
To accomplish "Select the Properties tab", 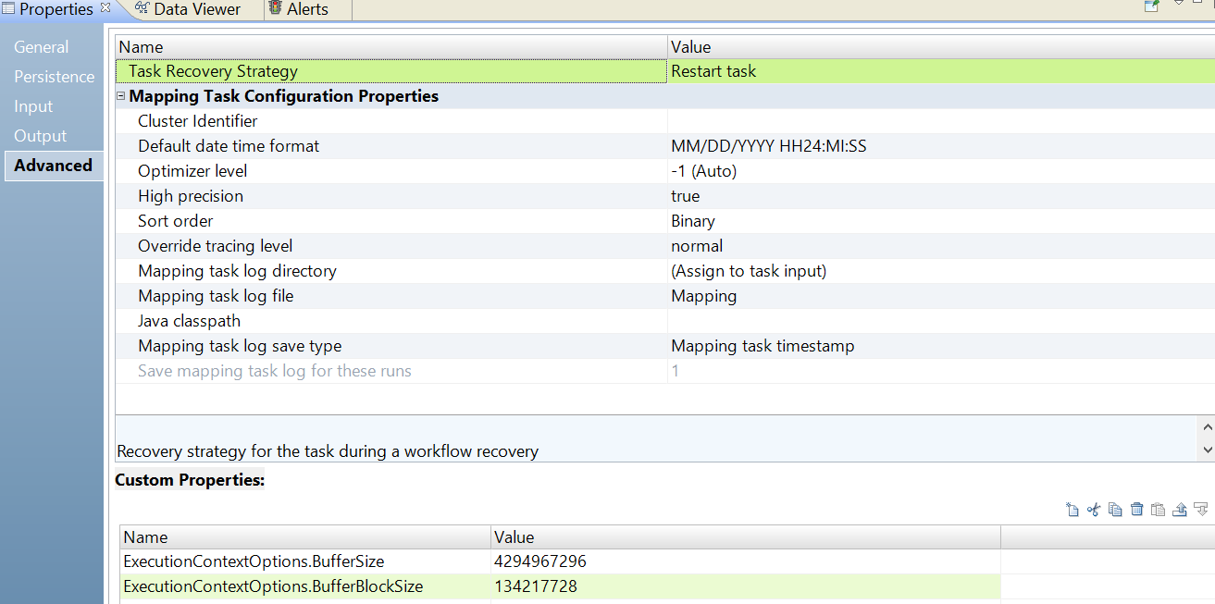I will point(56,9).
